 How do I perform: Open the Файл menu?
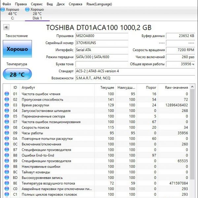pos(7,4)
